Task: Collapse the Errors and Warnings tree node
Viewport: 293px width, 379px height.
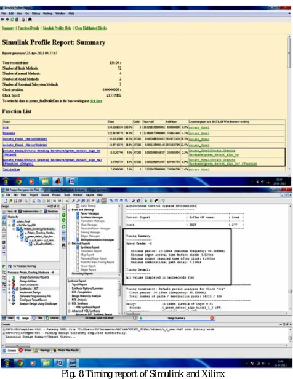Action: pos(70,210)
